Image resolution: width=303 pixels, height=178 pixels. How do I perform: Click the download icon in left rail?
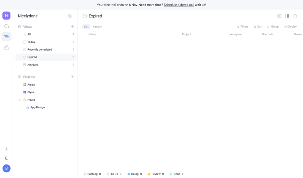click(x=6, y=149)
